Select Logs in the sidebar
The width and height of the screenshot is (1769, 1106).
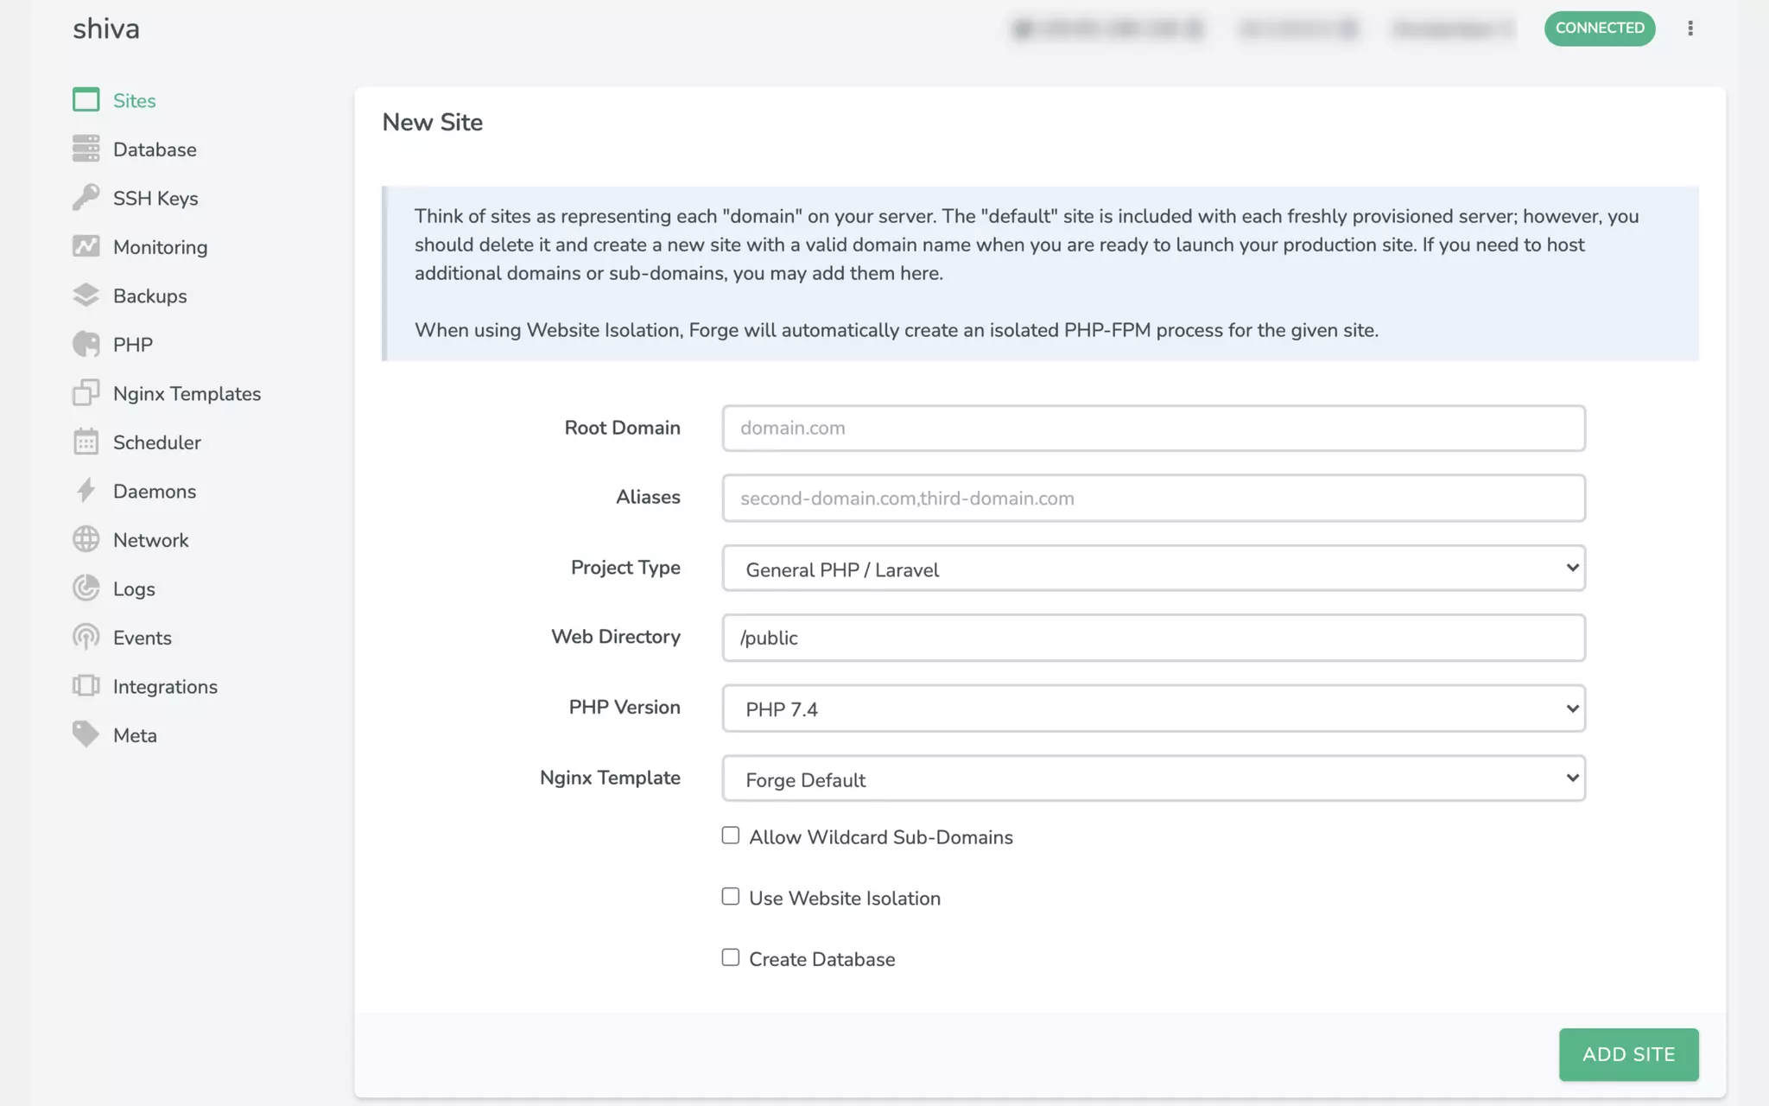click(x=134, y=589)
